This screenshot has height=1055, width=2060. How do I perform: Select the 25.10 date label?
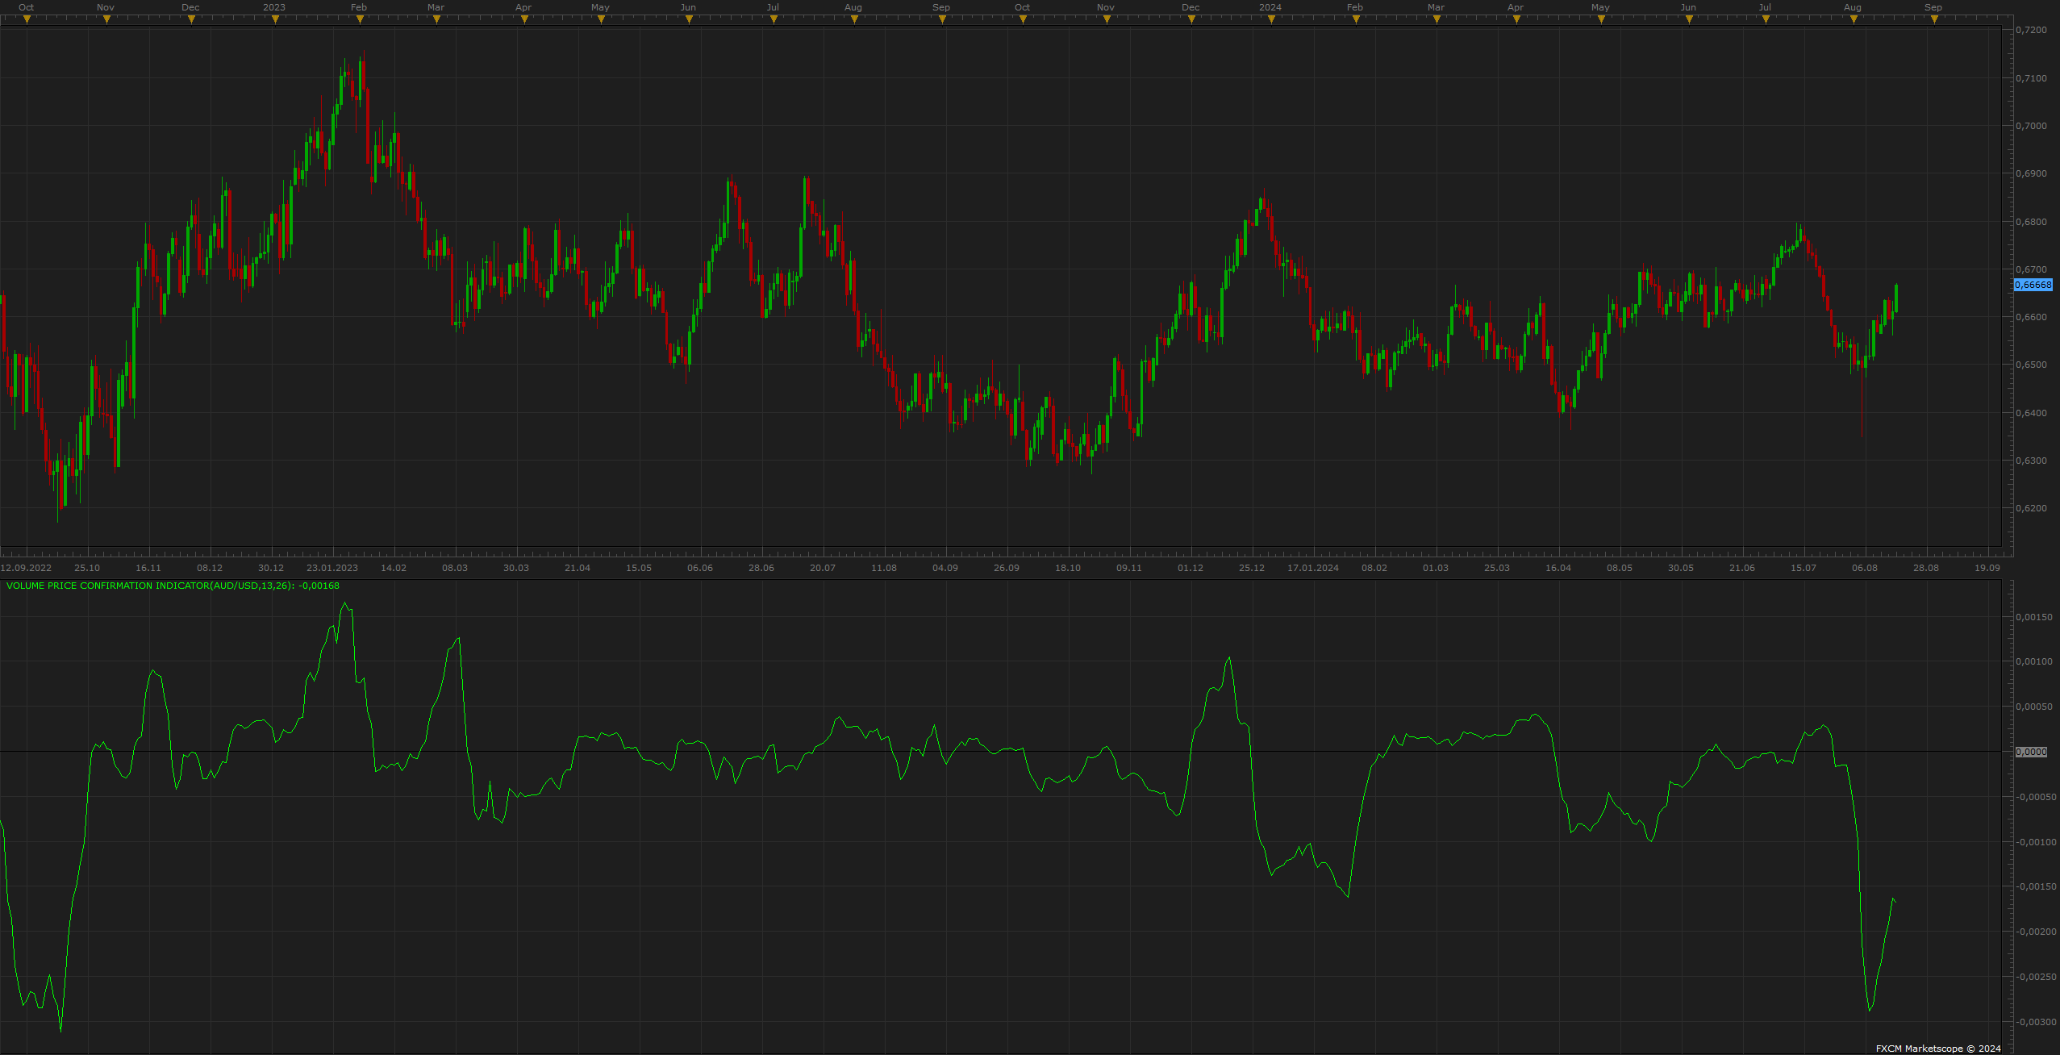pos(87,568)
